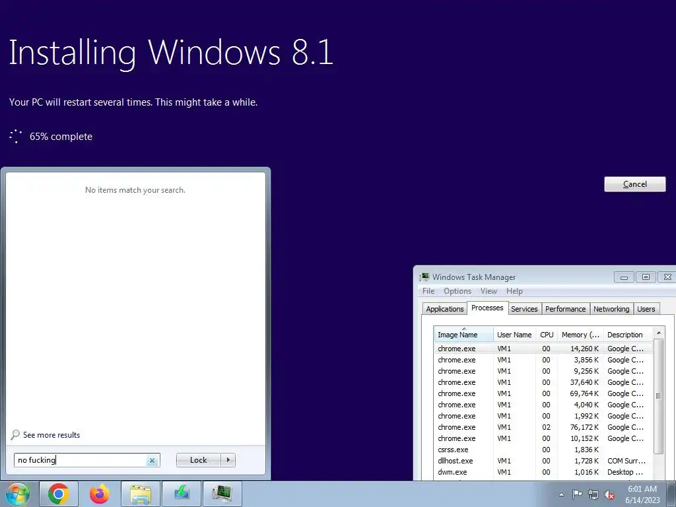Select chrome.exe row using 69,764 K
This screenshot has height=507, width=676.
[543, 393]
